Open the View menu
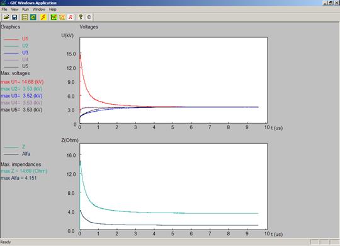340x246 pixels. [x=14, y=9]
